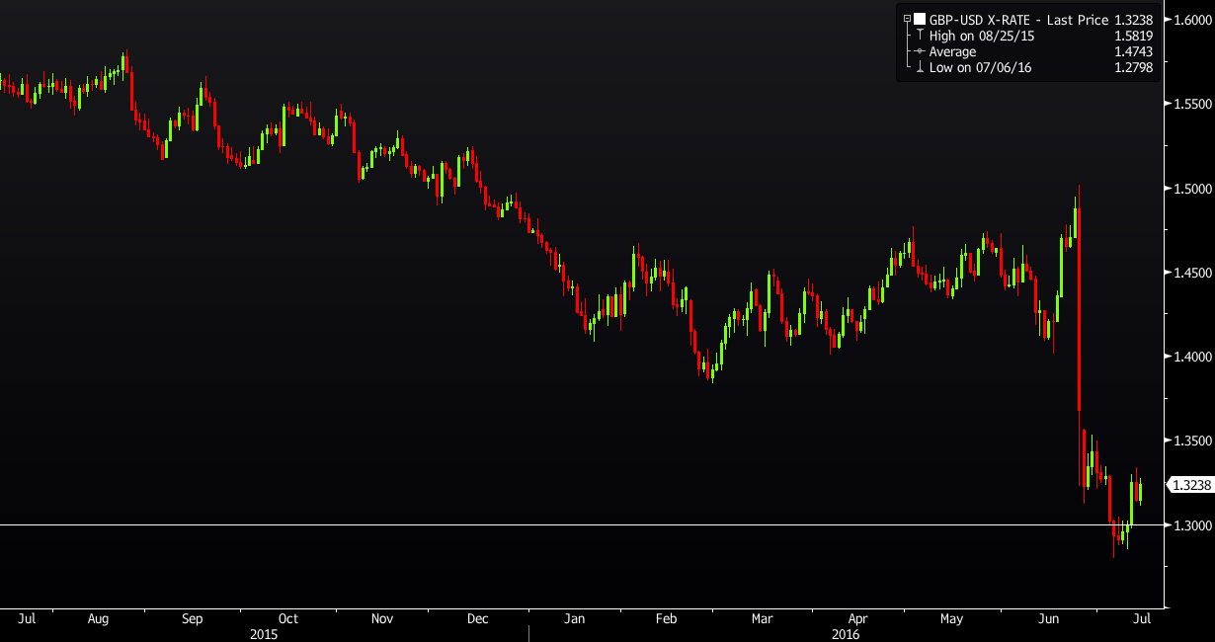Viewport: 1215px width, 642px height.
Task: Click the 1.6000 y-axis label
Action: pyautogui.click(x=1191, y=20)
